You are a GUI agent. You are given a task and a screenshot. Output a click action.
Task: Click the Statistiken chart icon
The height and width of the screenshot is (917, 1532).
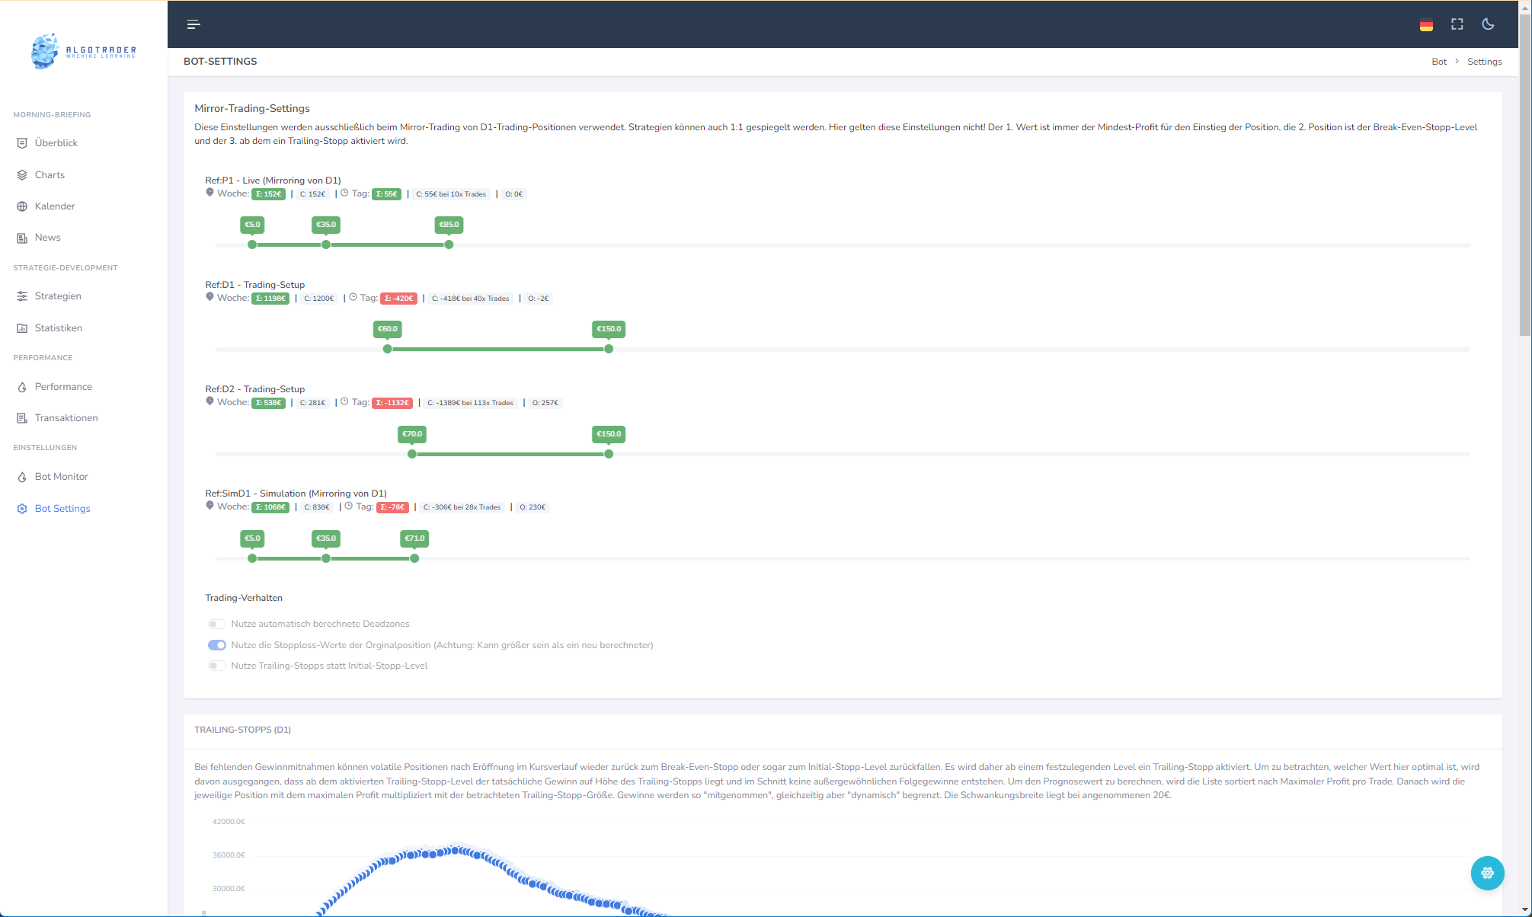pyautogui.click(x=22, y=328)
